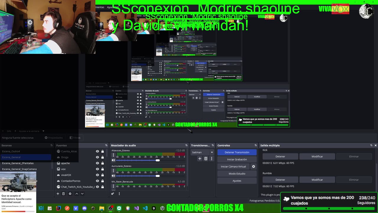The image size is (378, 213).
Task: Unlock the vox source
Action: (102, 169)
